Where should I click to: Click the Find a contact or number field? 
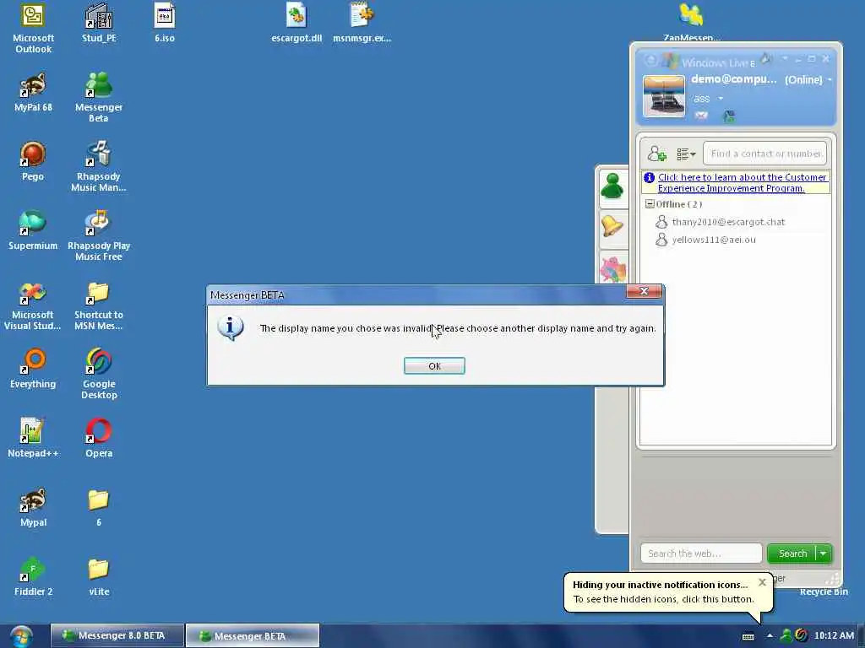click(765, 154)
